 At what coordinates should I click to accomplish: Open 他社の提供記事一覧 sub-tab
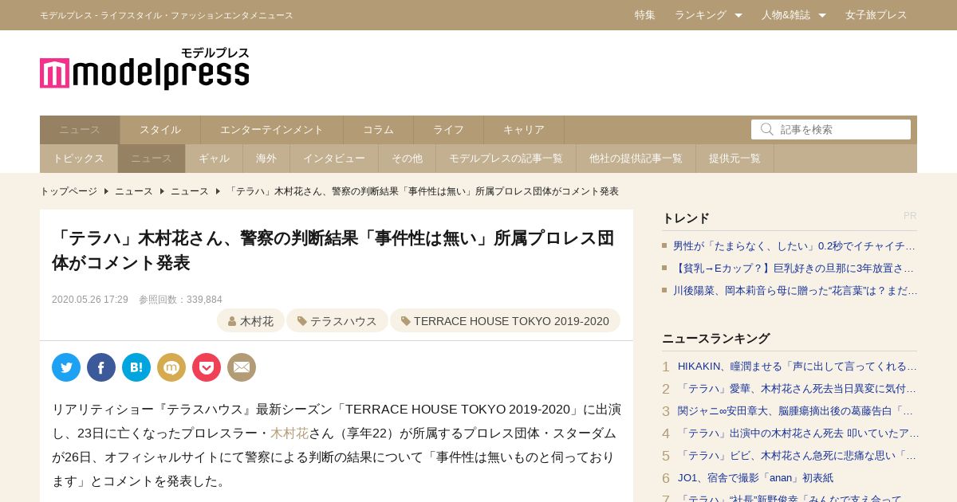(636, 159)
